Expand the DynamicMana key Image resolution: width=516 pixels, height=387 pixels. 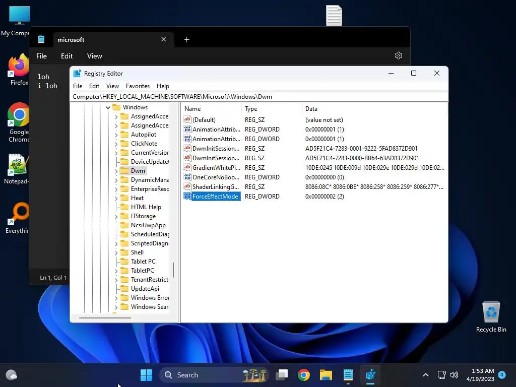pos(116,180)
